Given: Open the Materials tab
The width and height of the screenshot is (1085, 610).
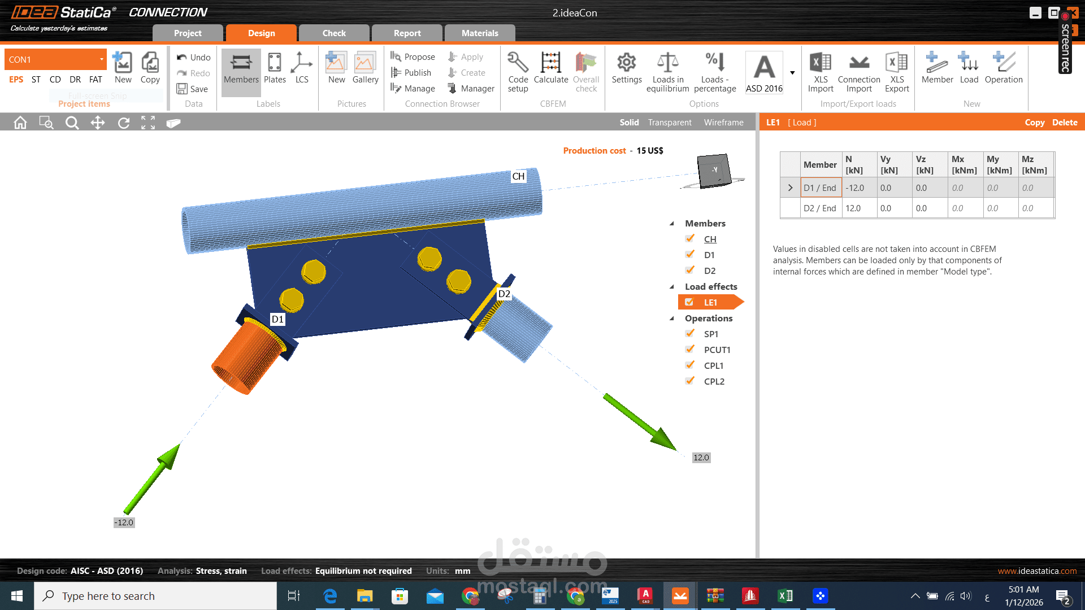Looking at the screenshot, I should (x=479, y=33).
